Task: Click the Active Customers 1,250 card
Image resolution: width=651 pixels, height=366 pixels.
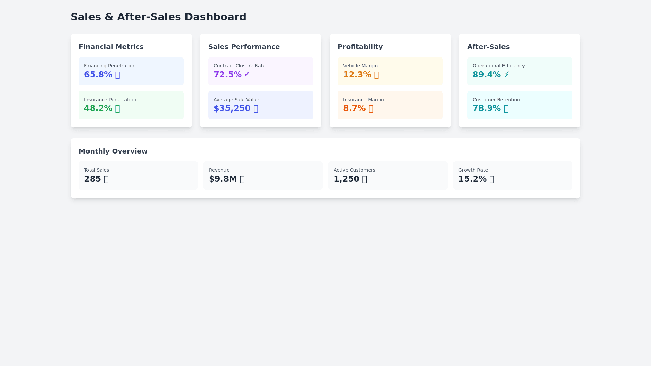Action: click(388, 175)
